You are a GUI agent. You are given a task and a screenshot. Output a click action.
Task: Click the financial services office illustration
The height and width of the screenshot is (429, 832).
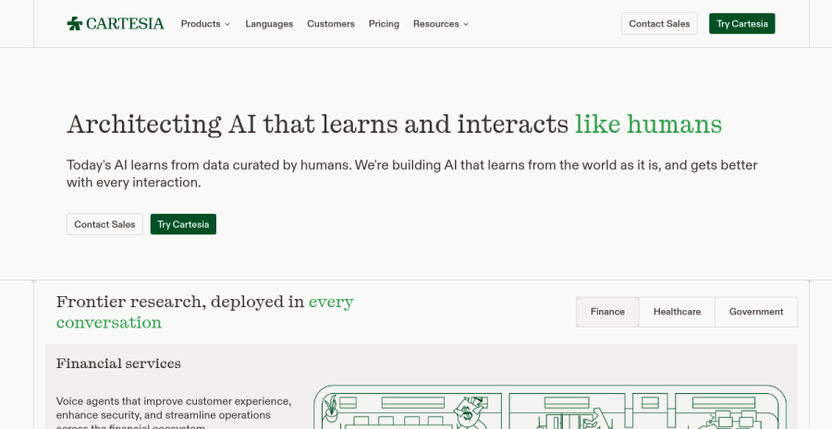click(x=550, y=407)
